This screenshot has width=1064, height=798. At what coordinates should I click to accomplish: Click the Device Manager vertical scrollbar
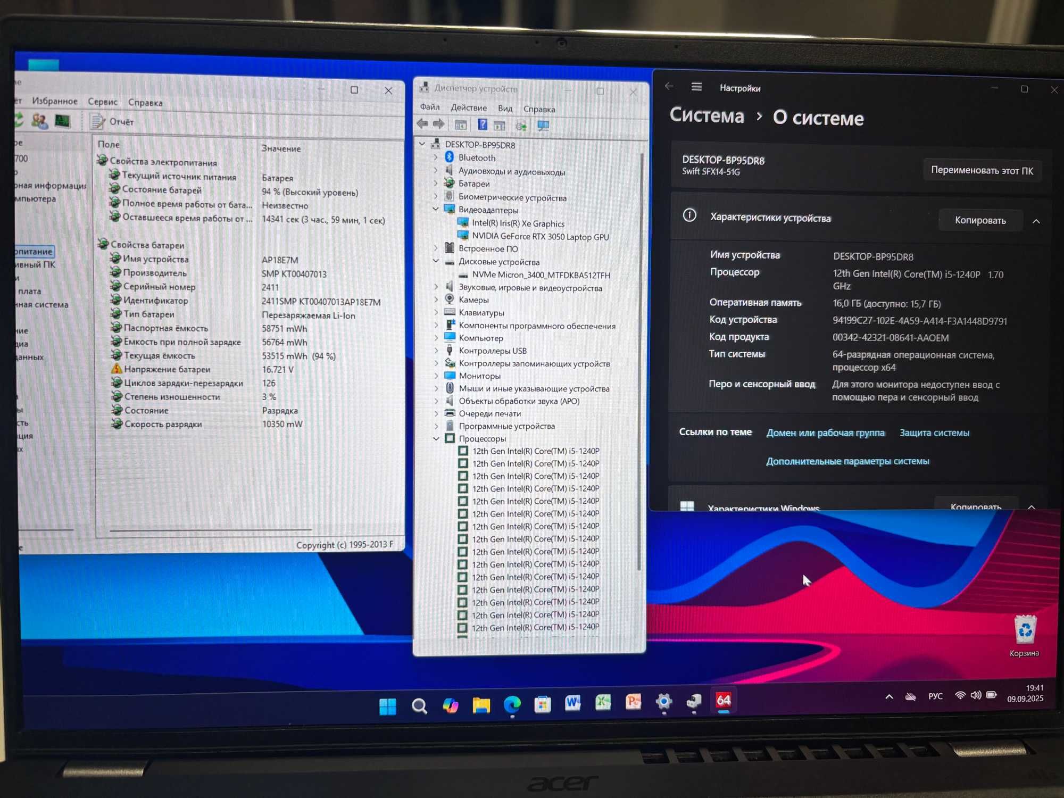click(x=641, y=362)
